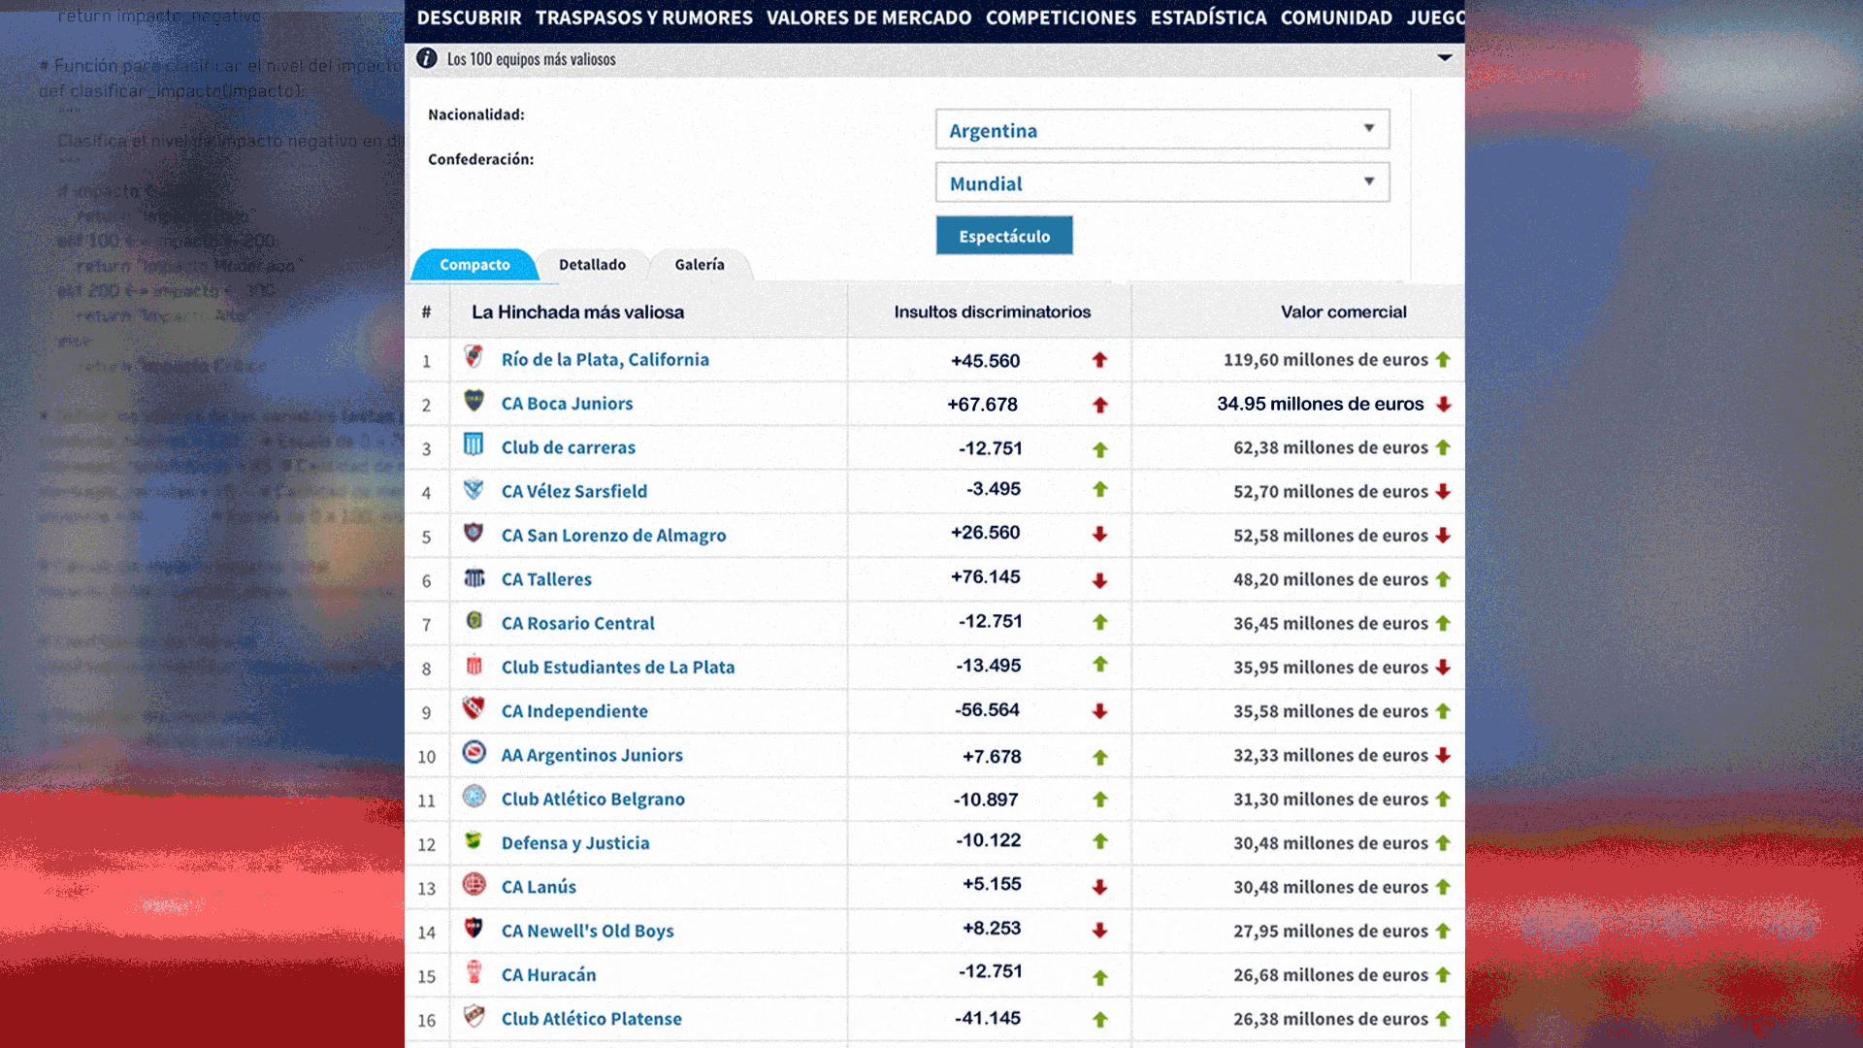
Task: Click the CA Lanús crest icon
Action: 474,884
